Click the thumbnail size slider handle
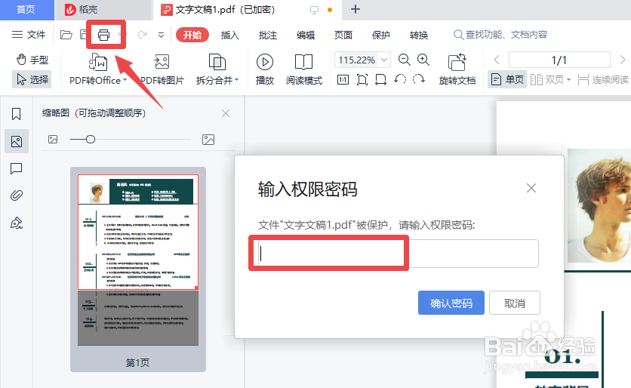 [x=91, y=139]
